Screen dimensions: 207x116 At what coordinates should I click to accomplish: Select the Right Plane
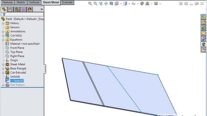click(17, 56)
